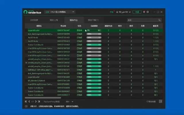This screenshot has width=184, height=115.
Task: Click the speaker announcement icon
Action: (26, 106)
